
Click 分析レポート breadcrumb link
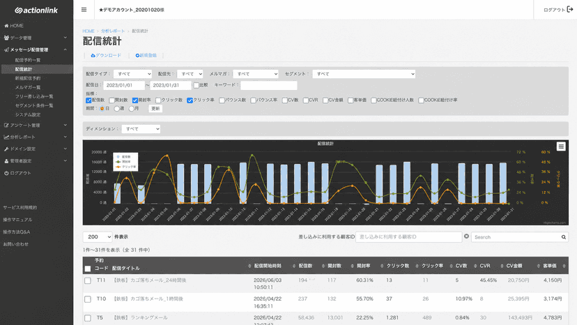113,31
